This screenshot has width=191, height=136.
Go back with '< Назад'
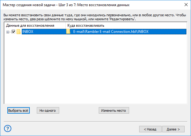pyautogui.click(x=150, y=129)
